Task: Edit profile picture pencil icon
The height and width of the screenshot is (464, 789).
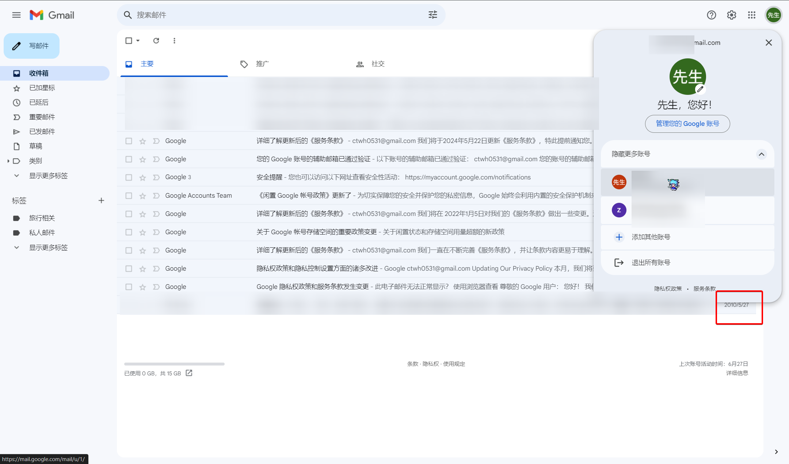Action: [700, 89]
